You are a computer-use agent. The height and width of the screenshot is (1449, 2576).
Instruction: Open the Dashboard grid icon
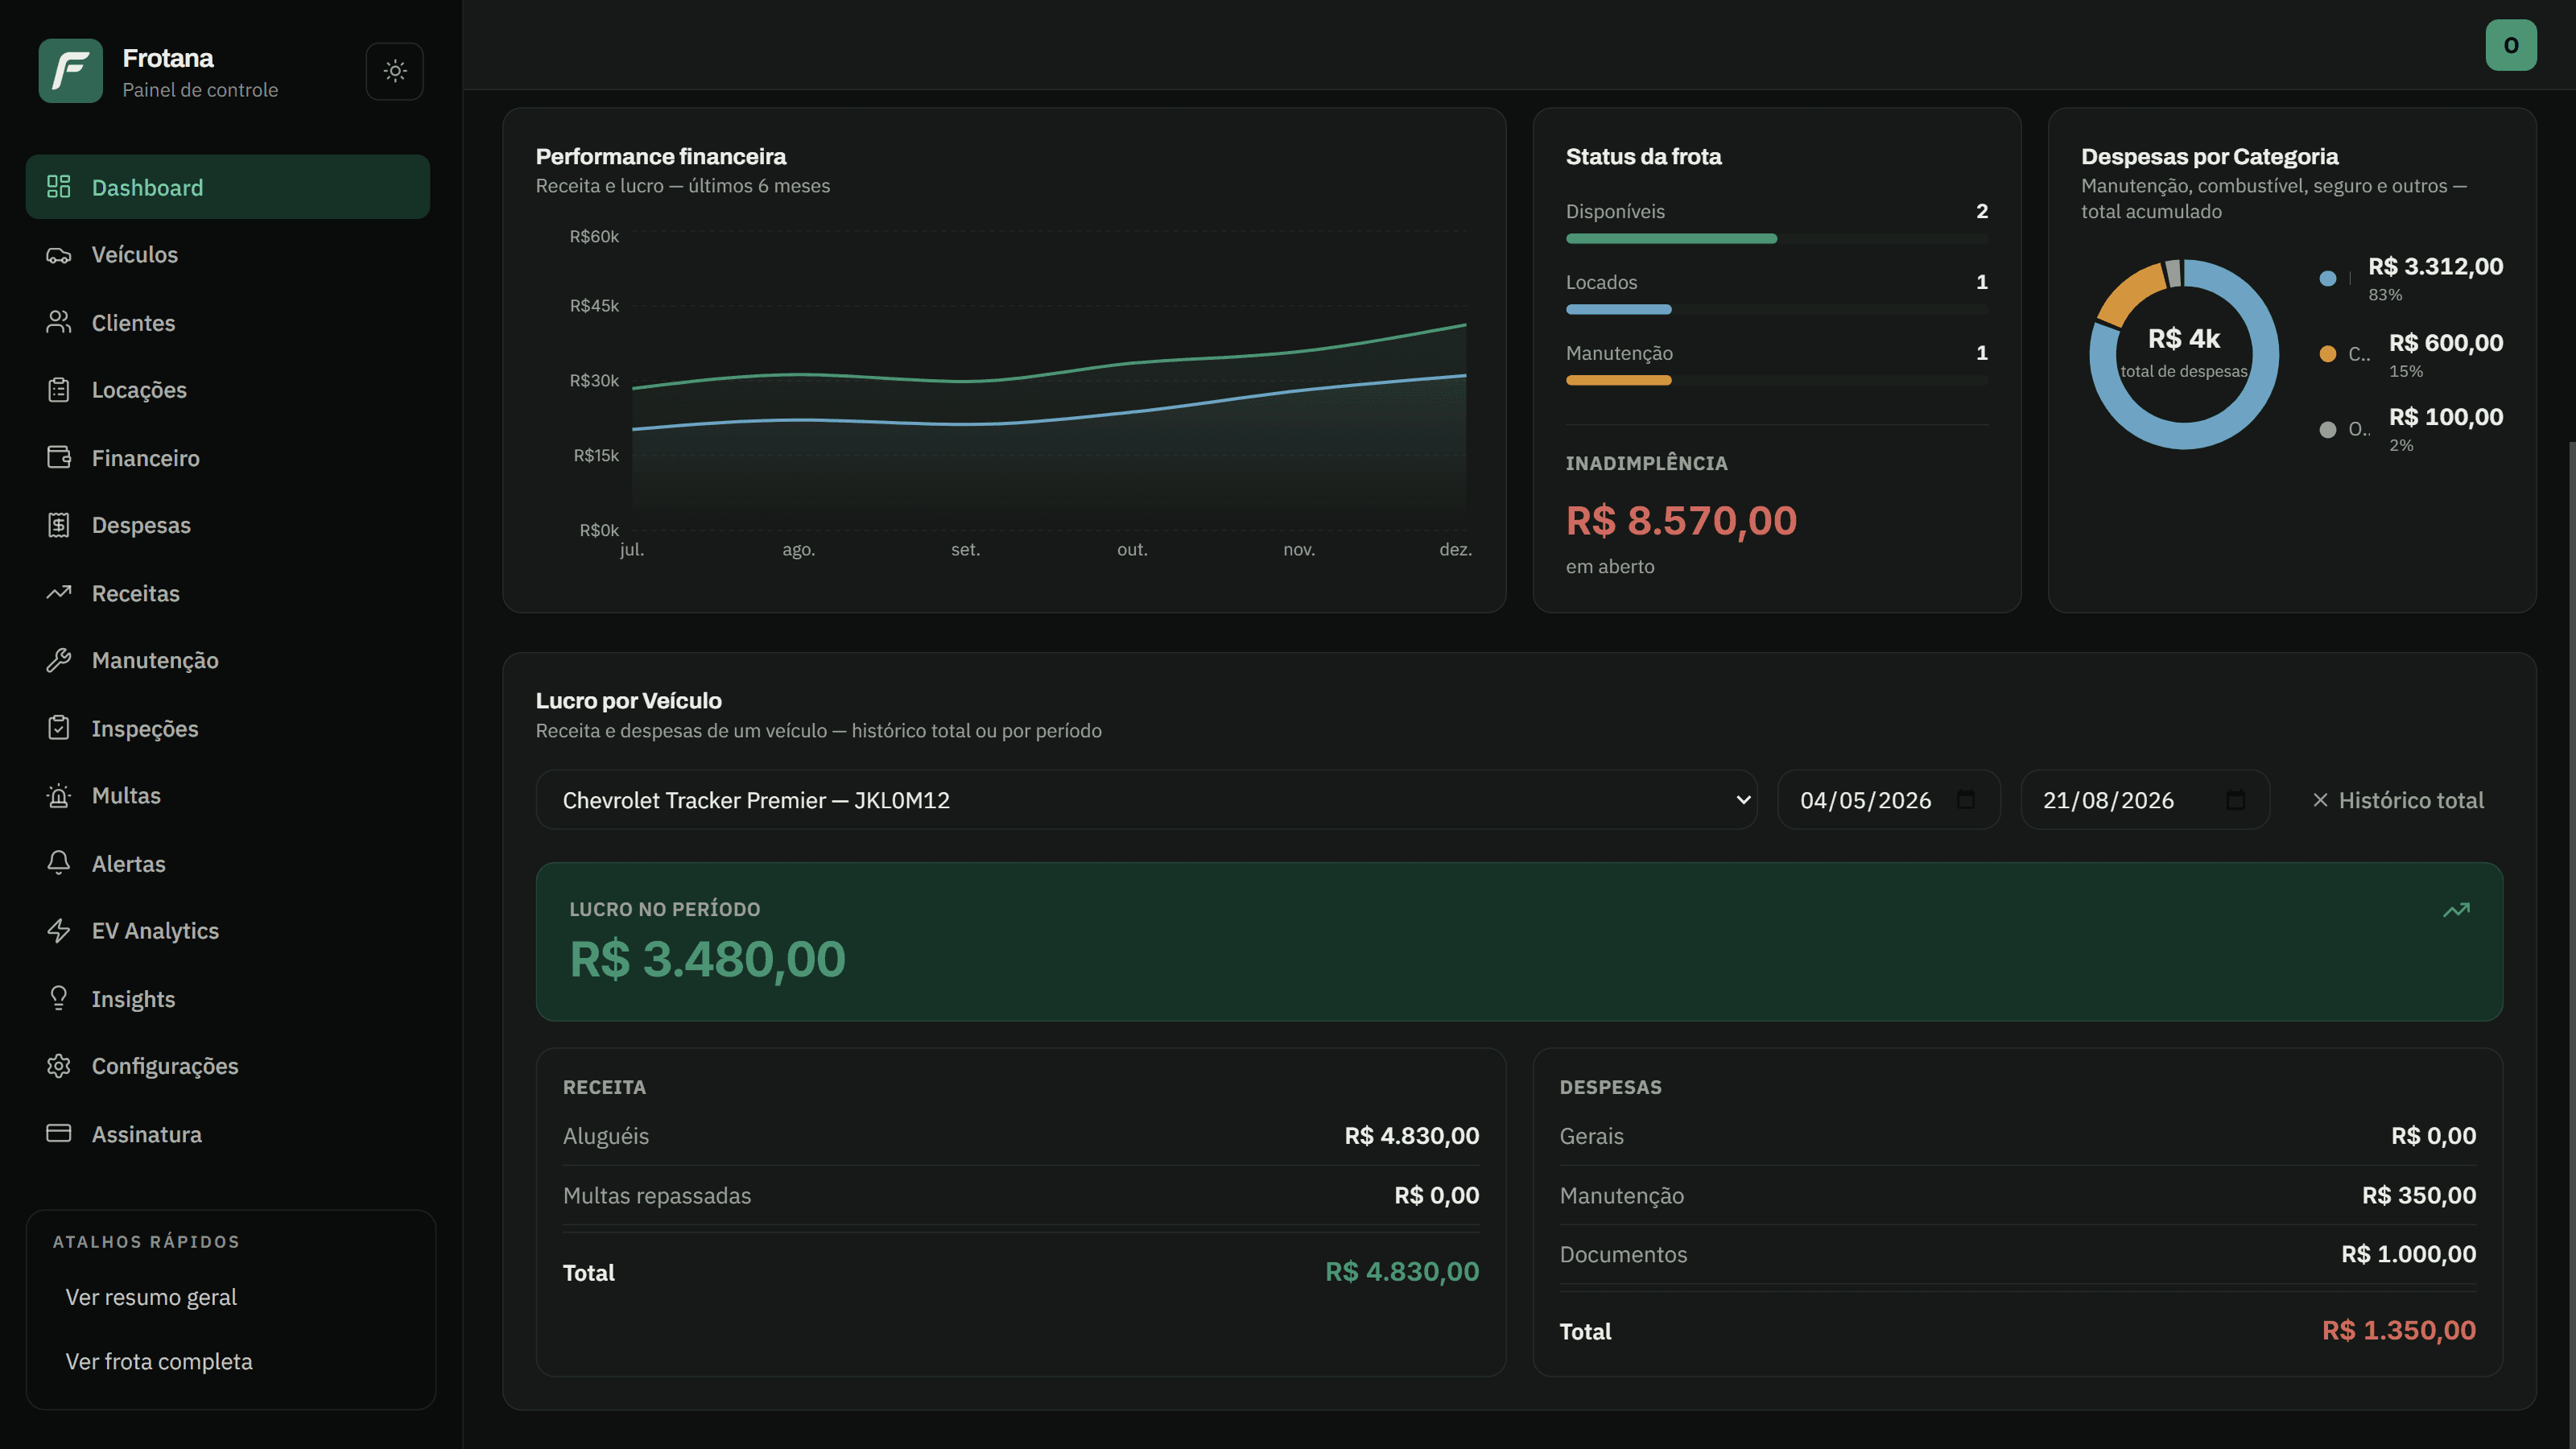tap(59, 187)
